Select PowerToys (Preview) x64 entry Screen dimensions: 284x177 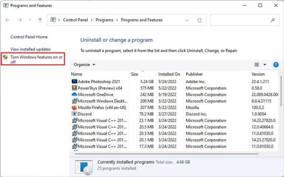point(100,88)
